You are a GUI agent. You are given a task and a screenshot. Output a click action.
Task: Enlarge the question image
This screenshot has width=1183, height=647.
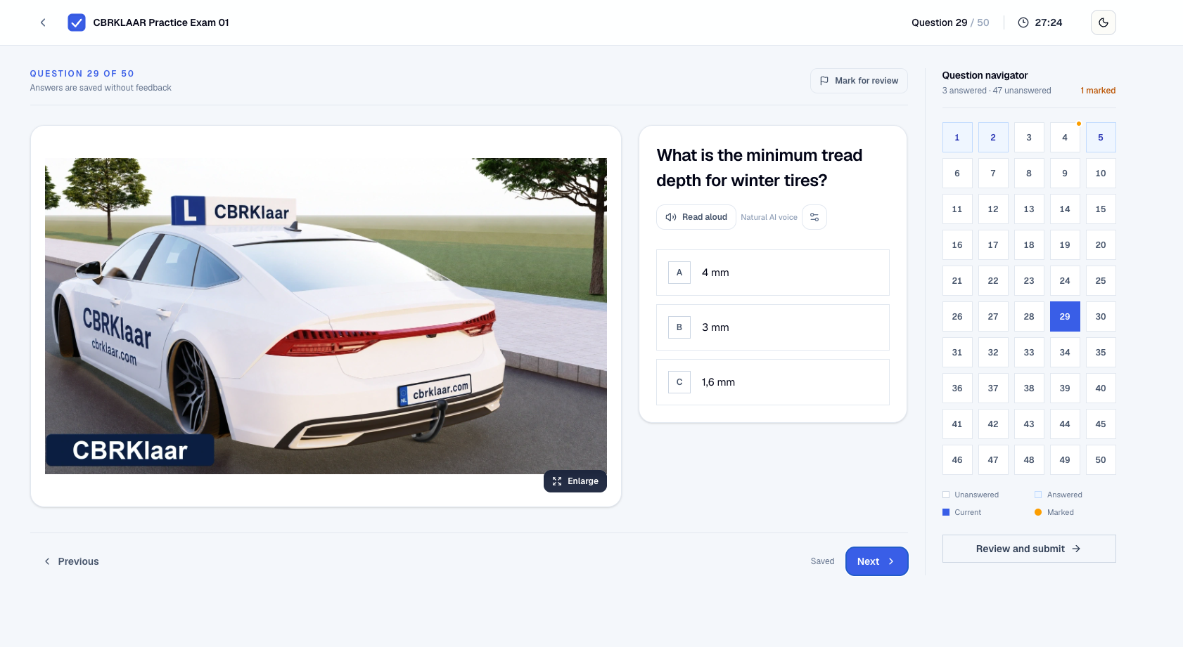[x=575, y=481]
